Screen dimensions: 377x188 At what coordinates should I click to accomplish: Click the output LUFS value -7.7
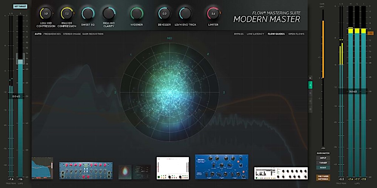(357, 179)
